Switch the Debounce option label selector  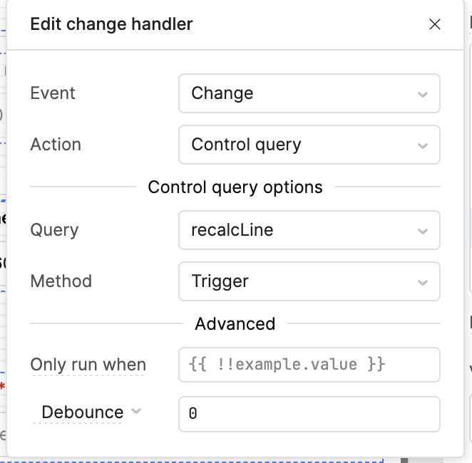[83, 412]
